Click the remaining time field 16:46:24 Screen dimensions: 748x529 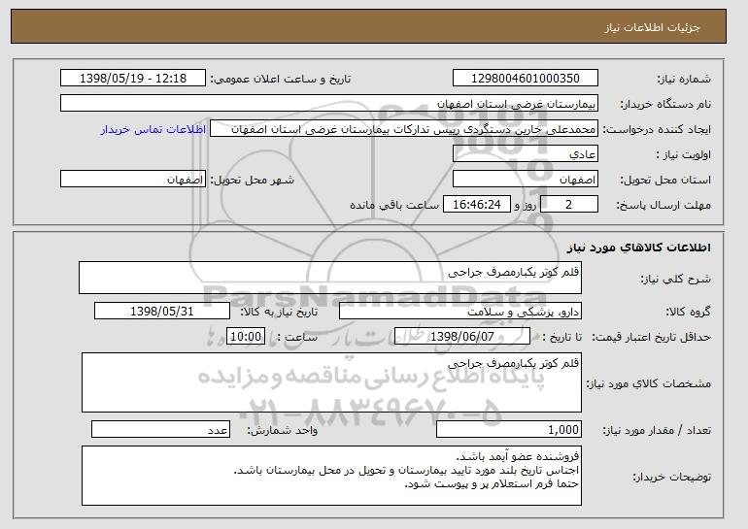pos(477,205)
